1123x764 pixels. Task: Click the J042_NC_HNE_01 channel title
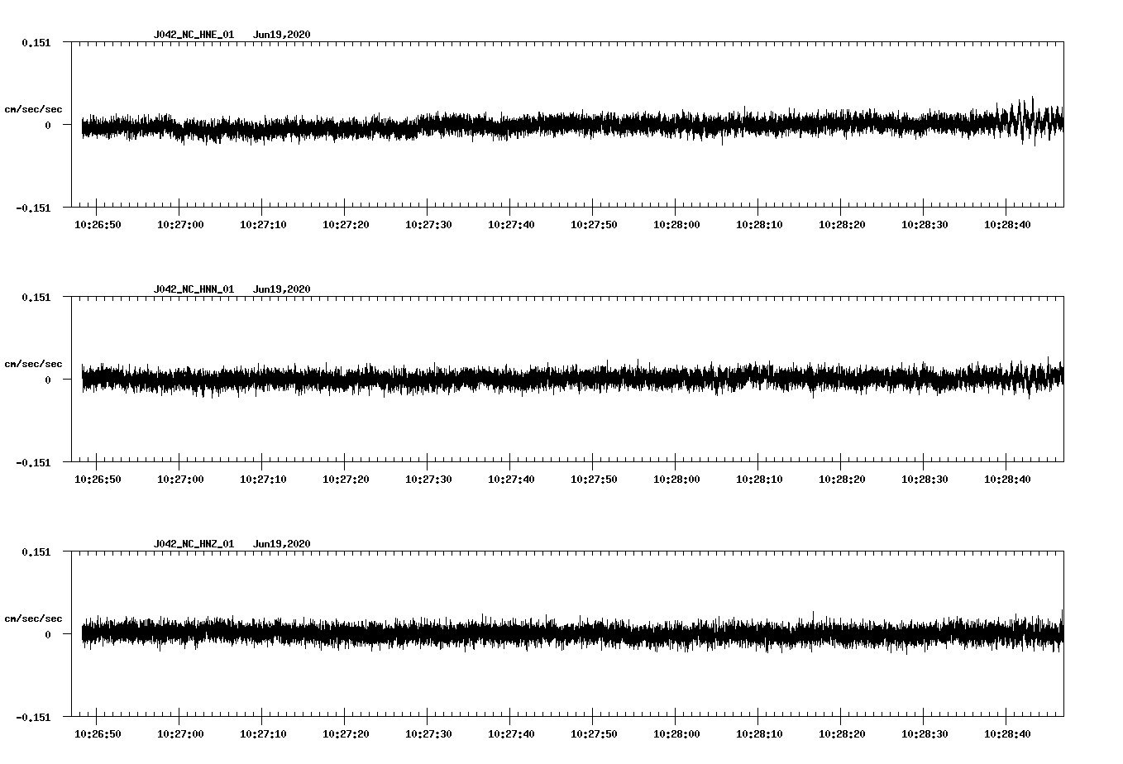click(x=194, y=35)
